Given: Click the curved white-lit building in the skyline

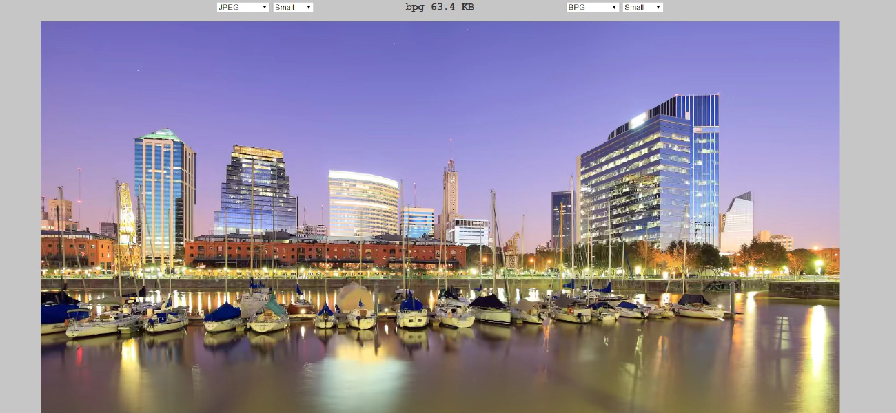Looking at the screenshot, I should [x=363, y=203].
